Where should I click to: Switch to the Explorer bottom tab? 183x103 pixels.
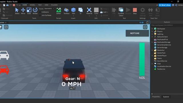click(166, 97)
